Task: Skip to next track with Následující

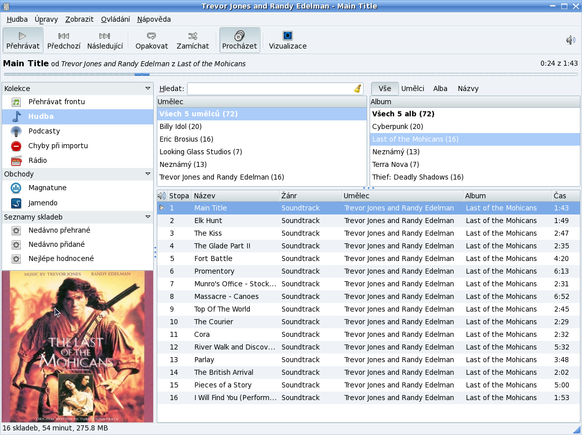Action: tap(105, 40)
